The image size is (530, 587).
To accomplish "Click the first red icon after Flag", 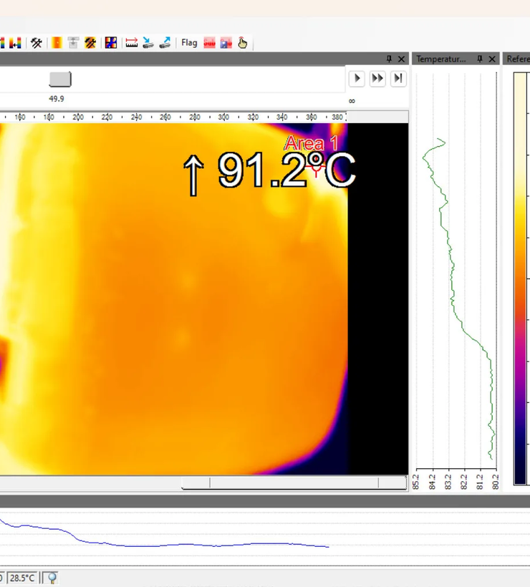I will click(x=209, y=43).
